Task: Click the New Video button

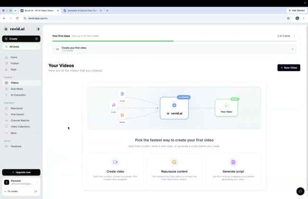Action: (x=289, y=68)
